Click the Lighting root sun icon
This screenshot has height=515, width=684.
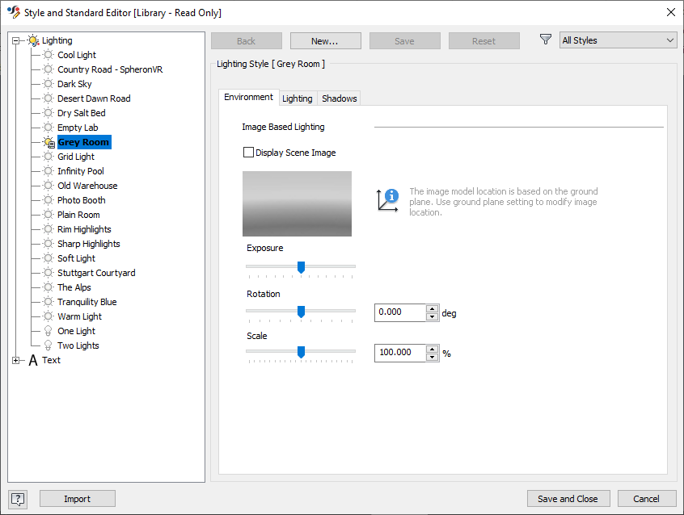click(x=33, y=40)
